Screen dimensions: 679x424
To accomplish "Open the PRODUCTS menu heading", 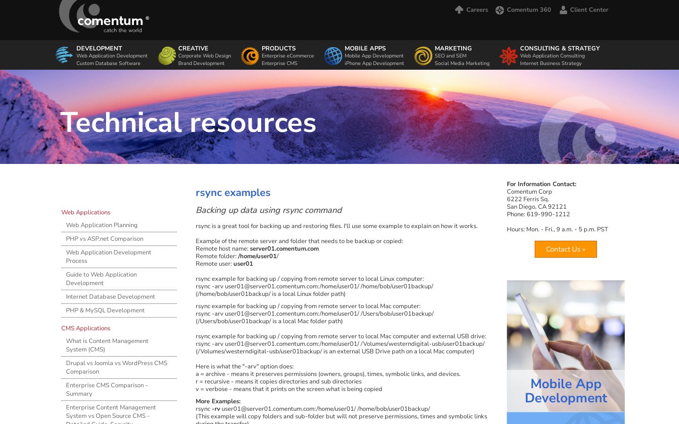I will (x=279, y=49).
